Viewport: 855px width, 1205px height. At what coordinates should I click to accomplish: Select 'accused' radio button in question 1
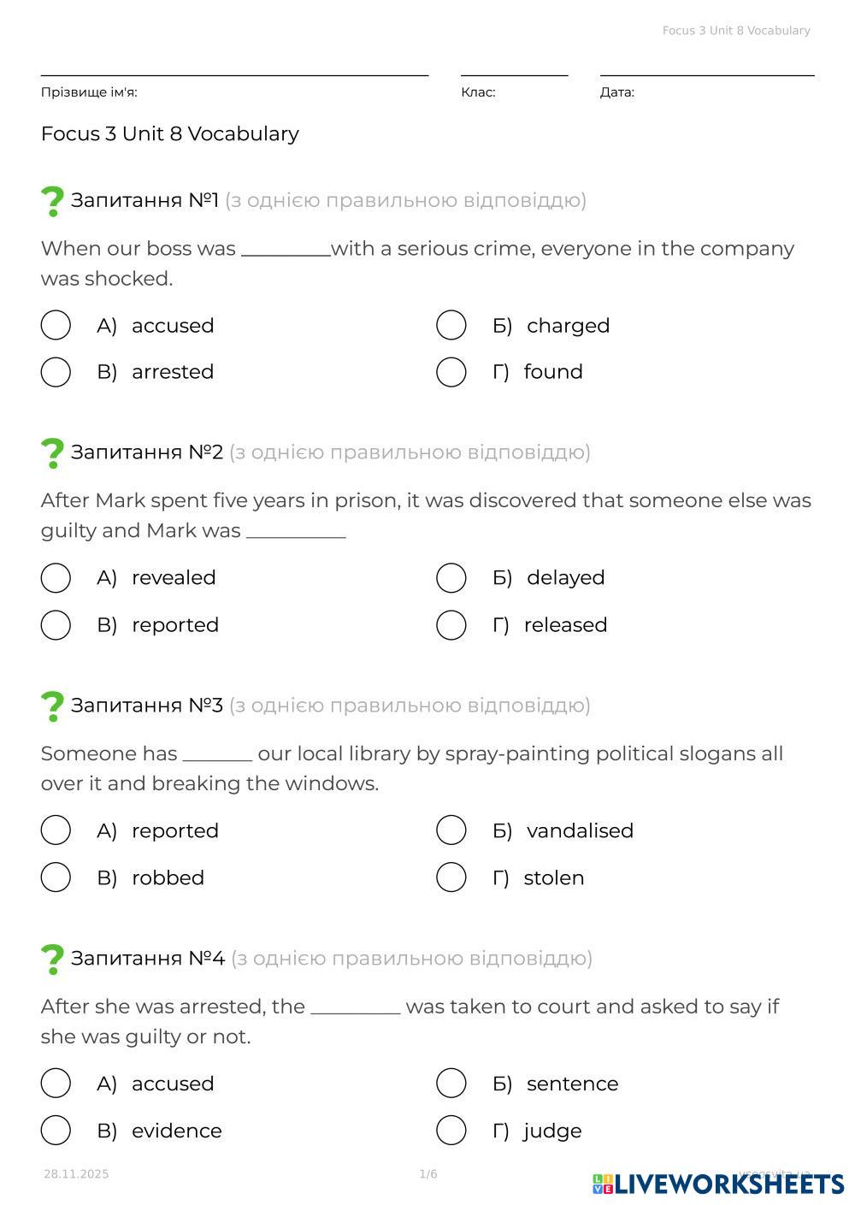click(56, 326)
